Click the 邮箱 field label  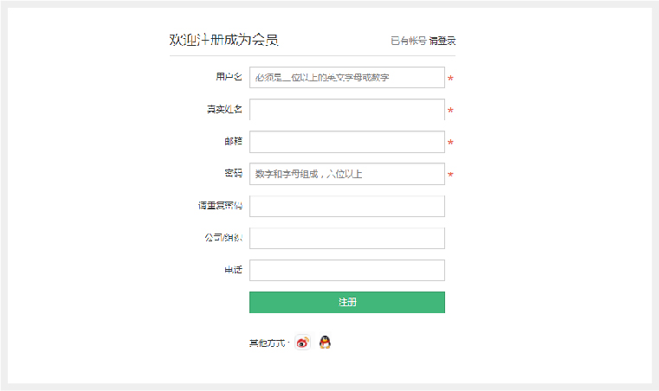(233, 141)
